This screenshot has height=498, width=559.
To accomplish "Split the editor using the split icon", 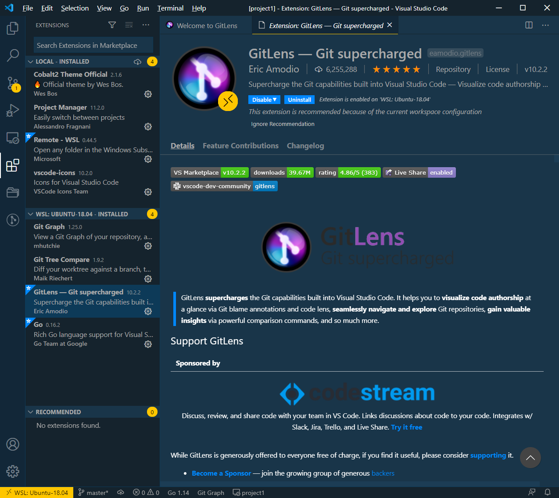I will coord(528,25).
